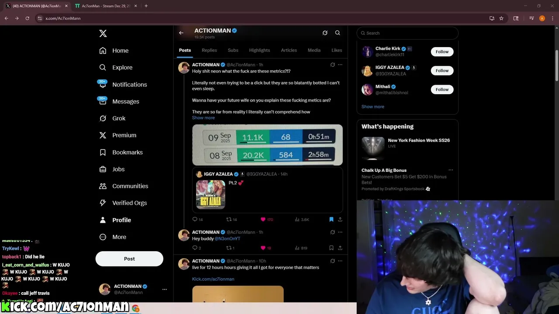Open Home from the sidebar

[x=114, y=51]
